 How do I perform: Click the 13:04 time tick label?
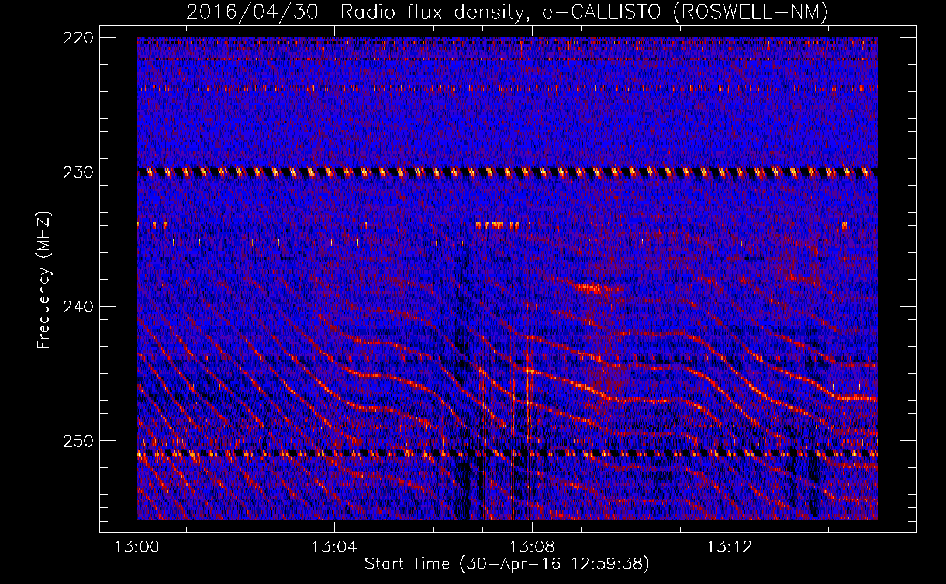click(334, 547)
